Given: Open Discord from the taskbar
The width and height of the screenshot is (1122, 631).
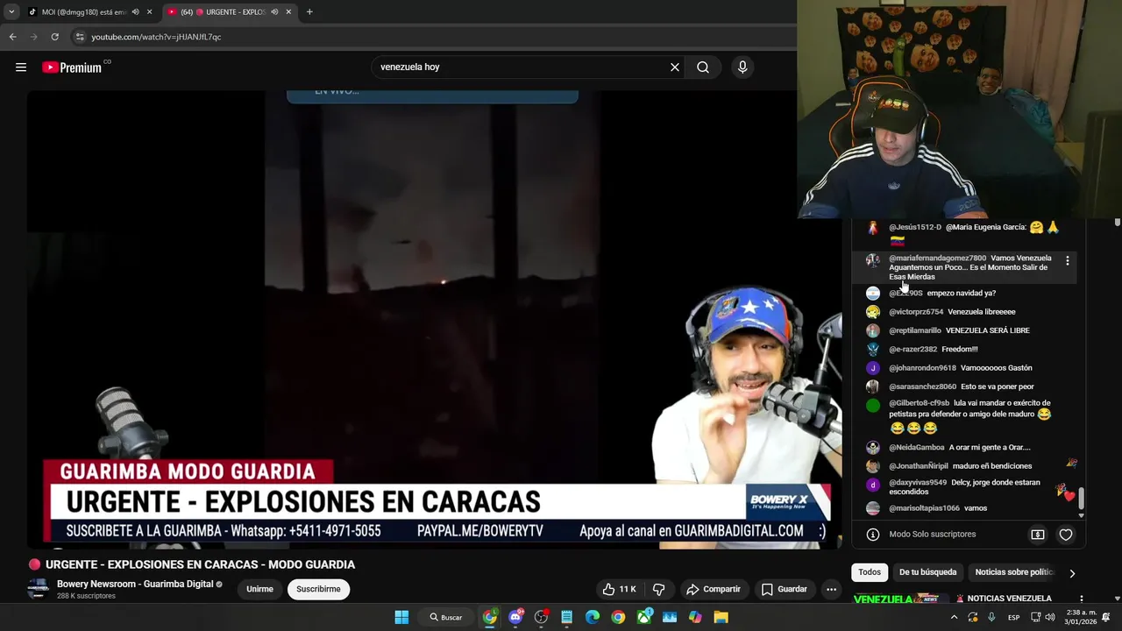Looking at the screenshot, I should (x=515, y=617).
